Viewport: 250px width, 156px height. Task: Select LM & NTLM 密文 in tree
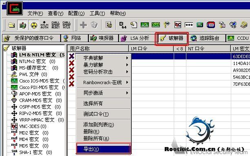pyautogui.click(x=42, y=55)
